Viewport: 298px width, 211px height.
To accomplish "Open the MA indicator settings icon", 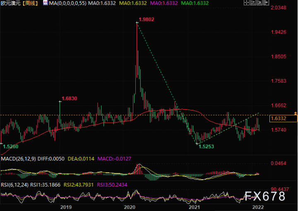I will click(45, 3).
